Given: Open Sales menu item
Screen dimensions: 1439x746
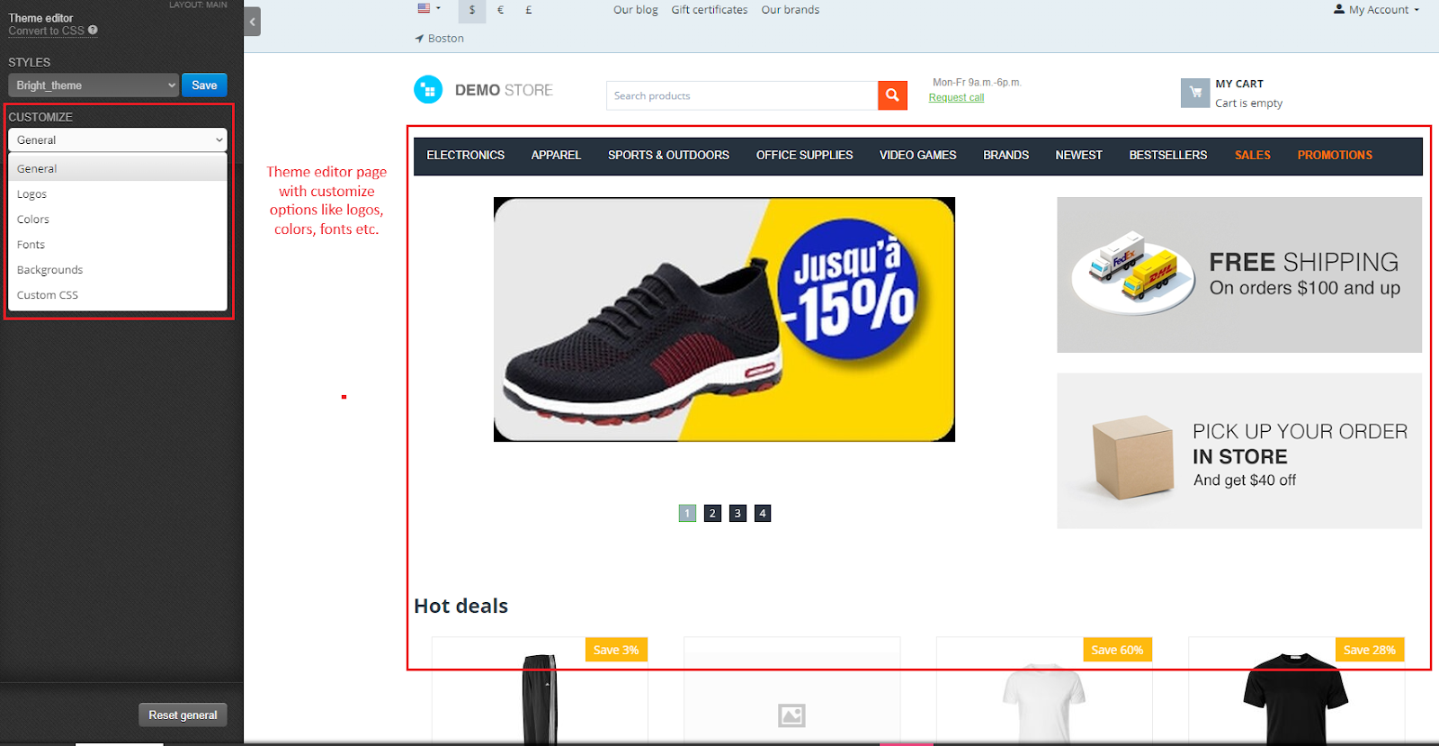Looking at the screenshot, I should coord(1253,156).
